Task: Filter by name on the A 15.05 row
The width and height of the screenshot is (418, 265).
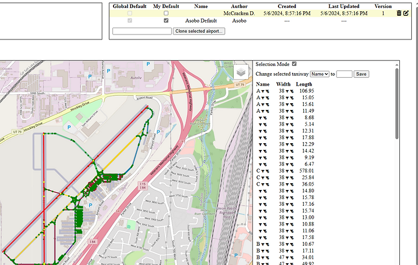Action: [x=263, y=98]
